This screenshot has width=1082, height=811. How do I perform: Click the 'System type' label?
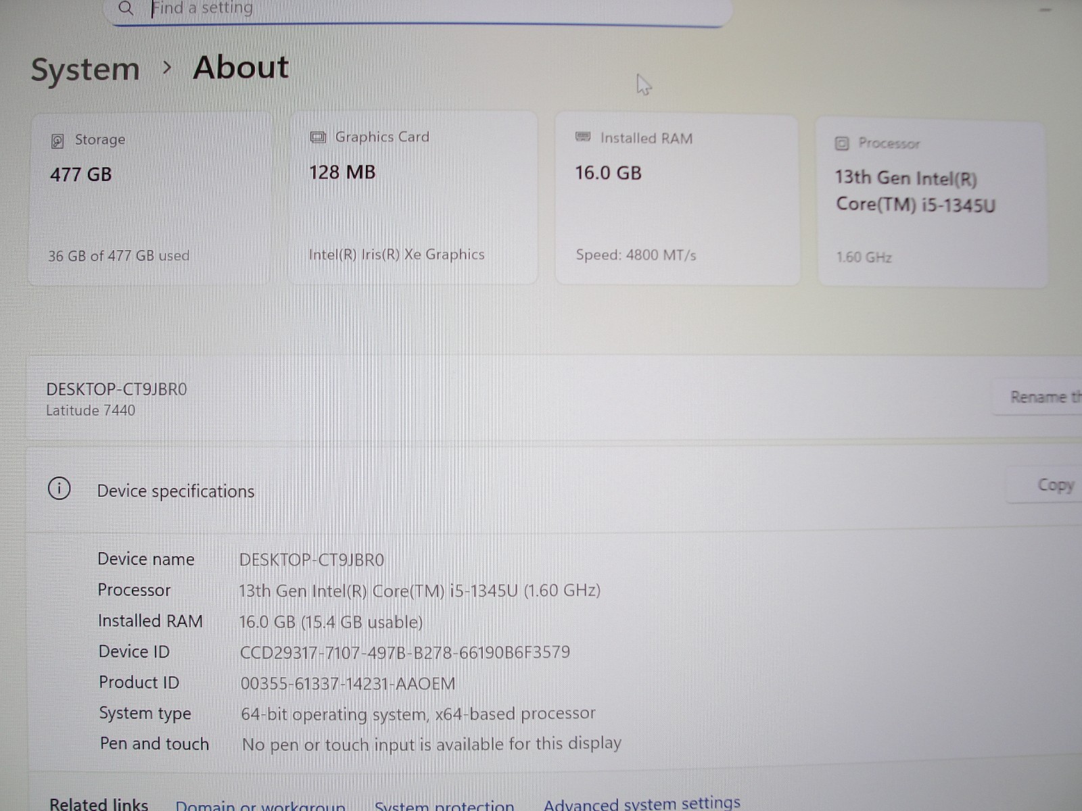pos(145,714)
